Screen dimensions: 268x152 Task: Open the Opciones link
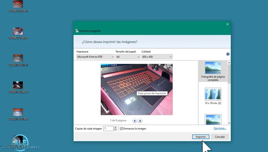(x=220, y=128)
